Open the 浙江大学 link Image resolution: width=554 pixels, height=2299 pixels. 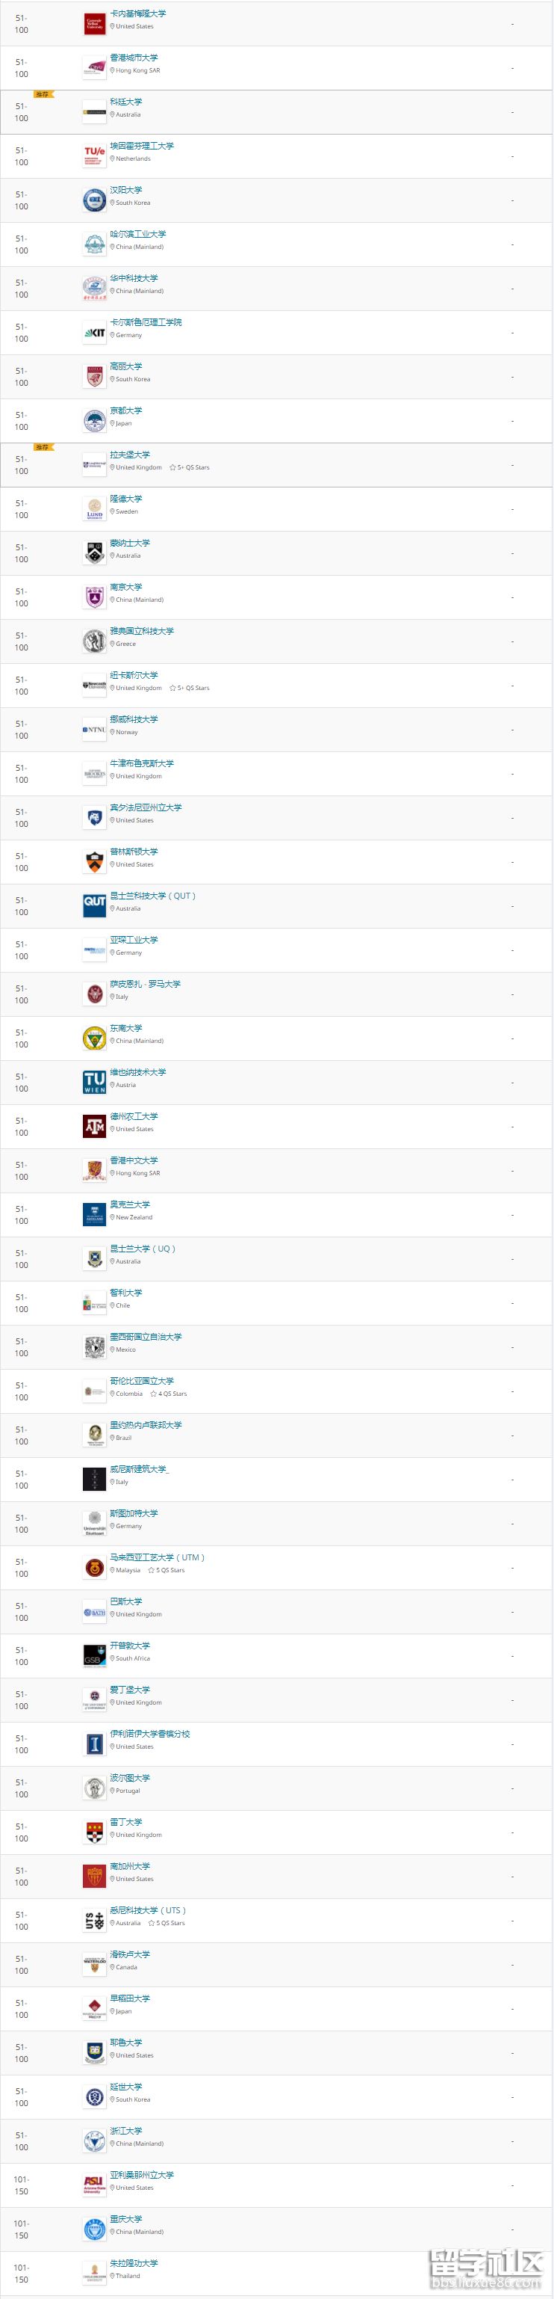coord(125,2130)
